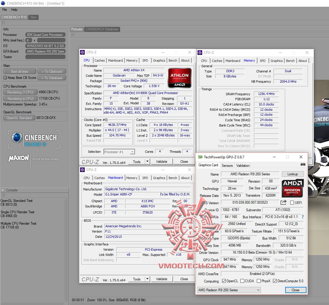Click the Bus Interface question mark icon
Screen dimensions: 329x305
tap(303, 217)
